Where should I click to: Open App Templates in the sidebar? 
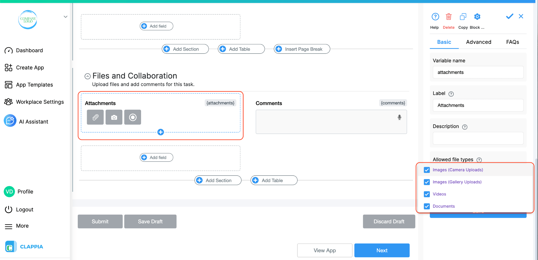pyautogui.click(x=34, y=84)
